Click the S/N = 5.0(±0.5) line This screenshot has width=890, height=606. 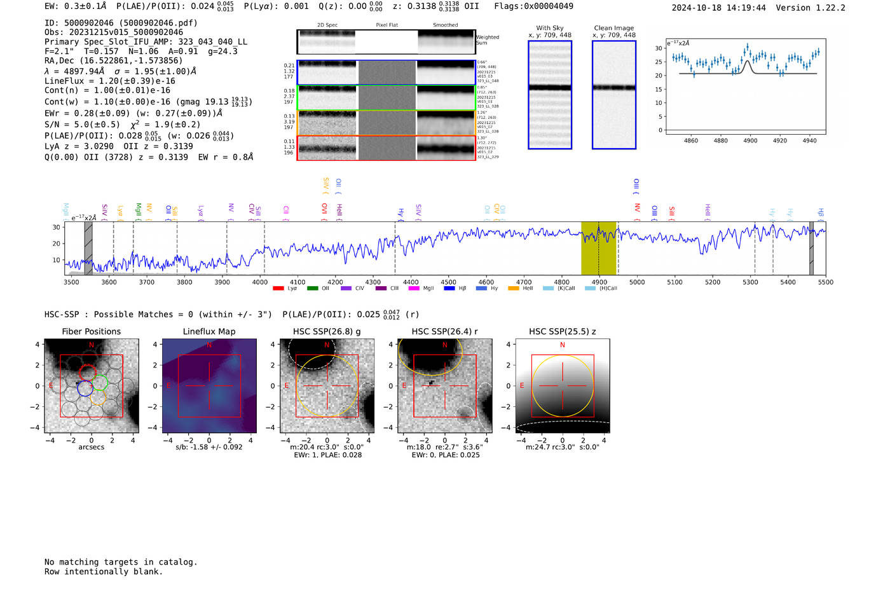pyautogui.click(x=82, y=125)
